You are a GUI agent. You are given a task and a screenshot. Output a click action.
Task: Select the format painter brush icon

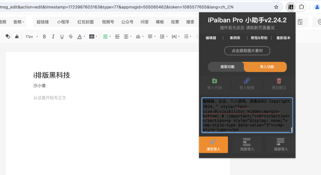pyautogui.click(x=17, y=36)
